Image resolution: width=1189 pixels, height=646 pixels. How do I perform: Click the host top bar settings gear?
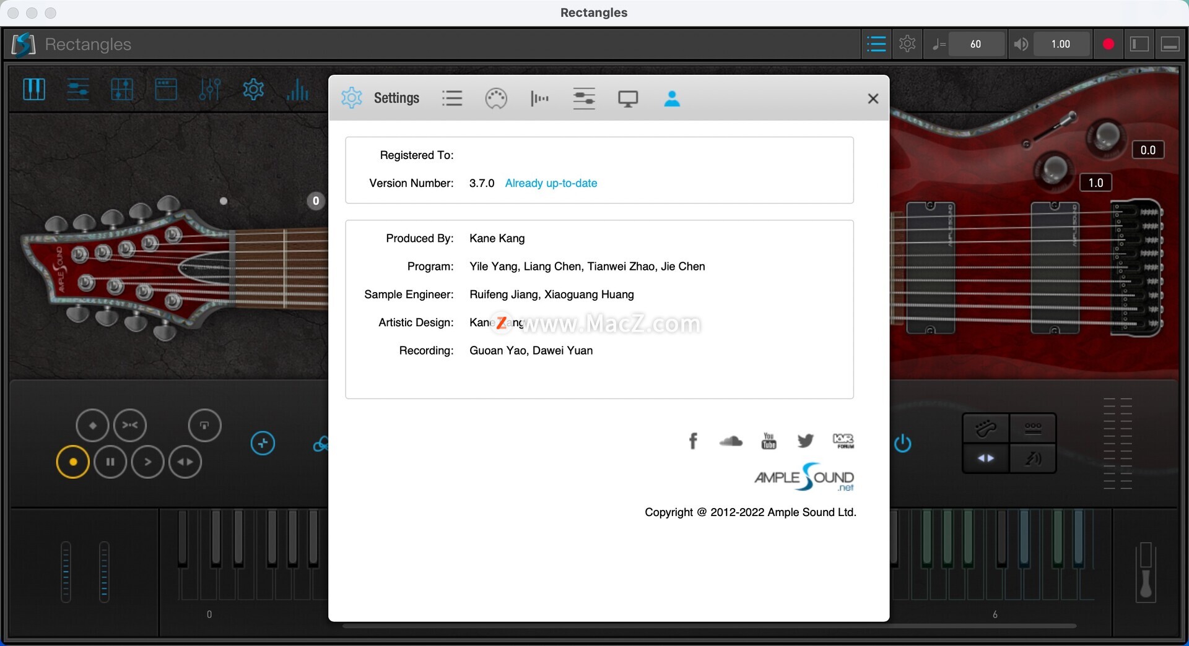[x=907, y=44]
